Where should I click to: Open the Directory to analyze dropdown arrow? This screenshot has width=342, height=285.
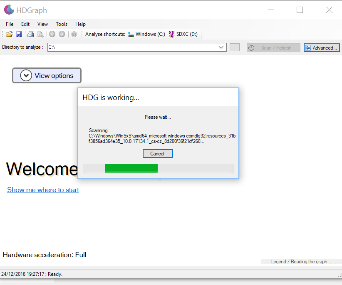221,47
